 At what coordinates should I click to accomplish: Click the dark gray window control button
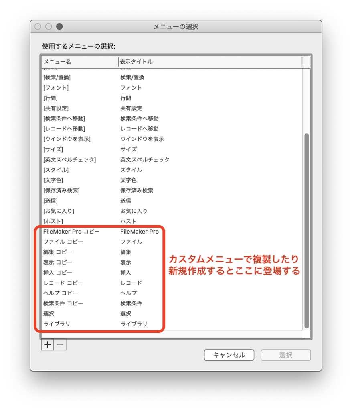[59, 26]
